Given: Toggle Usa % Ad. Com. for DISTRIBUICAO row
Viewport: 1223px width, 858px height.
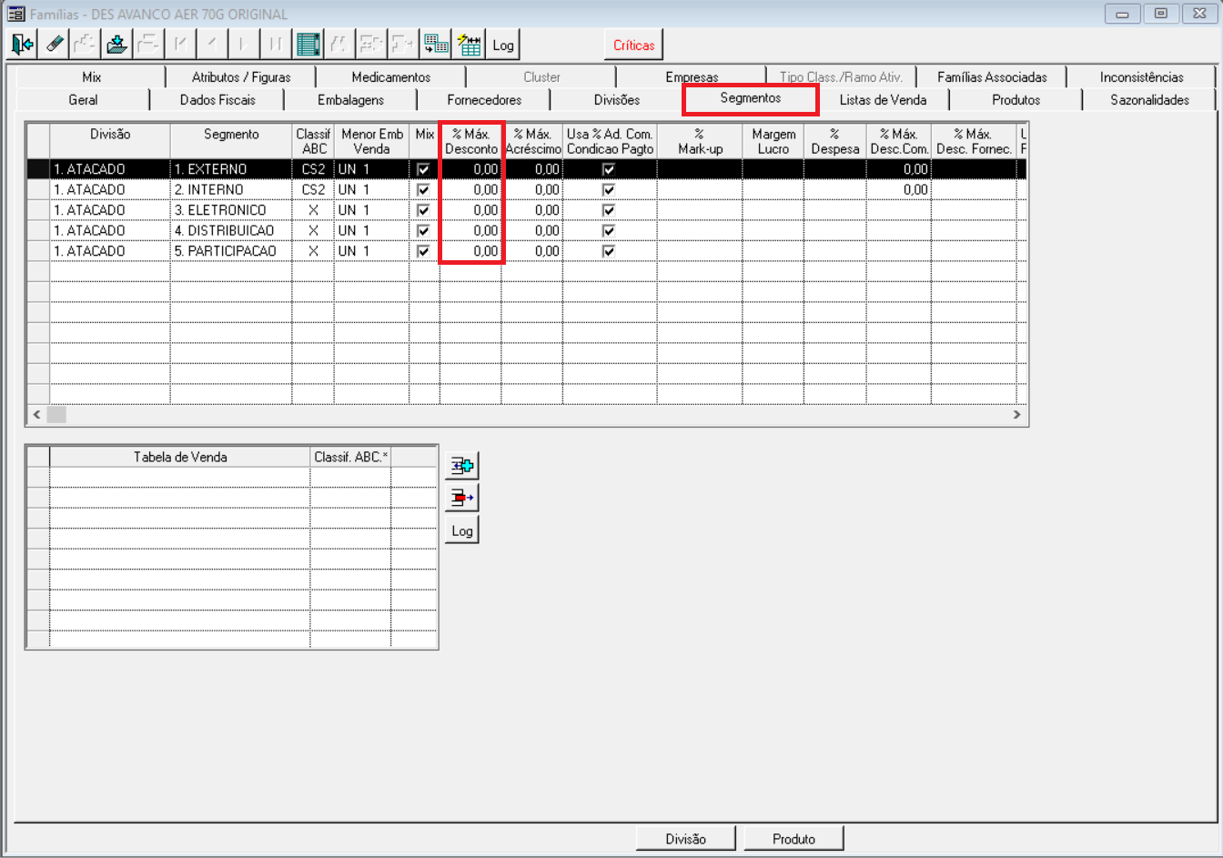Looking at the screenshot, I should tap(609, 230).
